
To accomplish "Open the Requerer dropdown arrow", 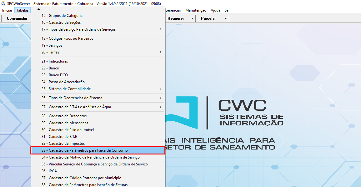I will [x=192, y=18].
